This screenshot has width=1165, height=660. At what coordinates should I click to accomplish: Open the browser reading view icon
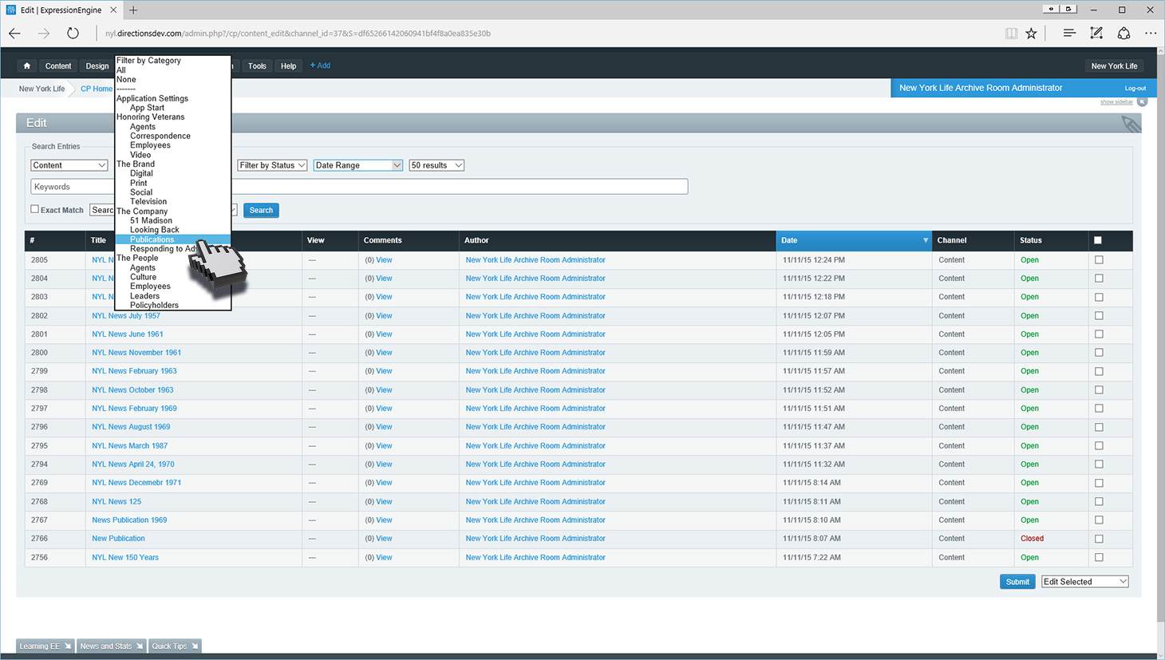click(1011, 34)
